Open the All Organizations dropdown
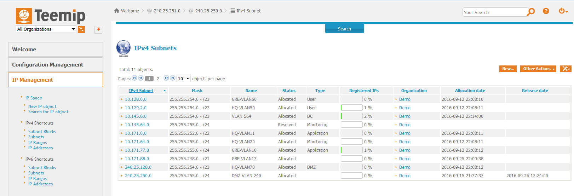The image size is (574, 196). coord(46,29)
